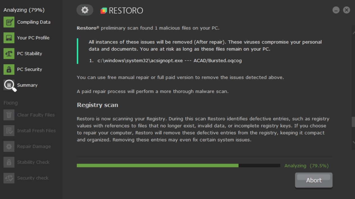Click the Clear Faulty Files trash icon
This screenshot has width=355, height=199.
pos(9,115)
